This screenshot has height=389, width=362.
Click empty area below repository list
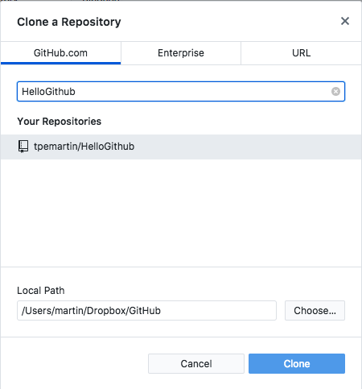tap(181, 212)
